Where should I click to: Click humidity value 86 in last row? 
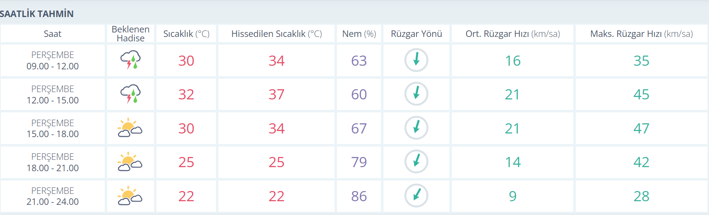[x=359, y=196]
